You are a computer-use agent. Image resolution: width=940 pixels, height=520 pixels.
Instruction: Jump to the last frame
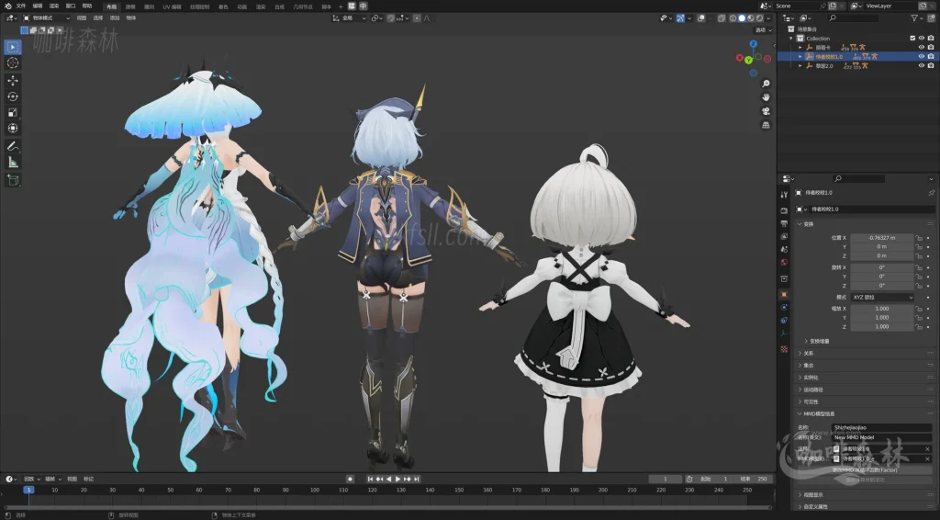point(416,479)
